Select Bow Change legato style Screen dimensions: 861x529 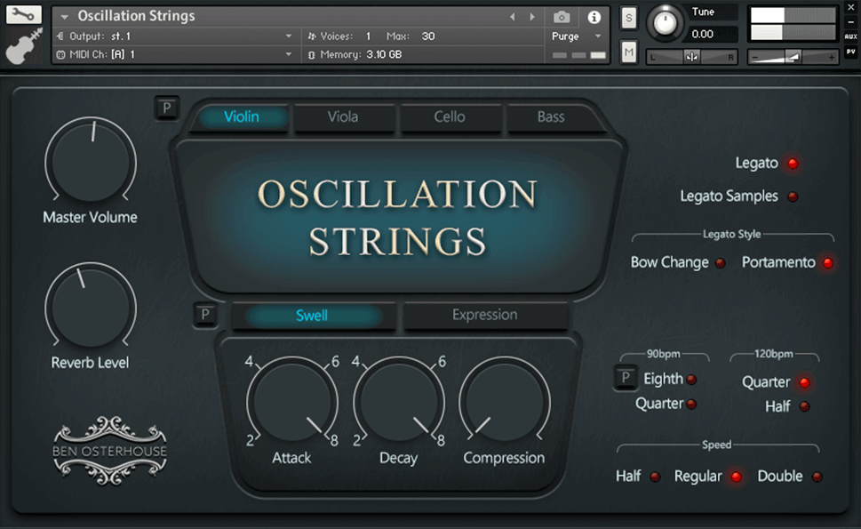pos(721,263)
